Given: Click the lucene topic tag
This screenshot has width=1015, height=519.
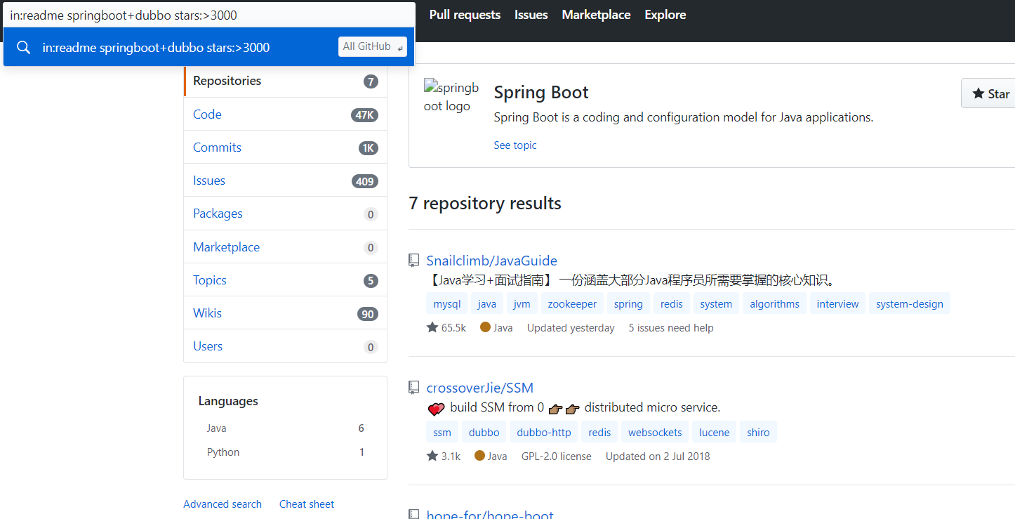Looking at the screenshot, I should (715, 433).
